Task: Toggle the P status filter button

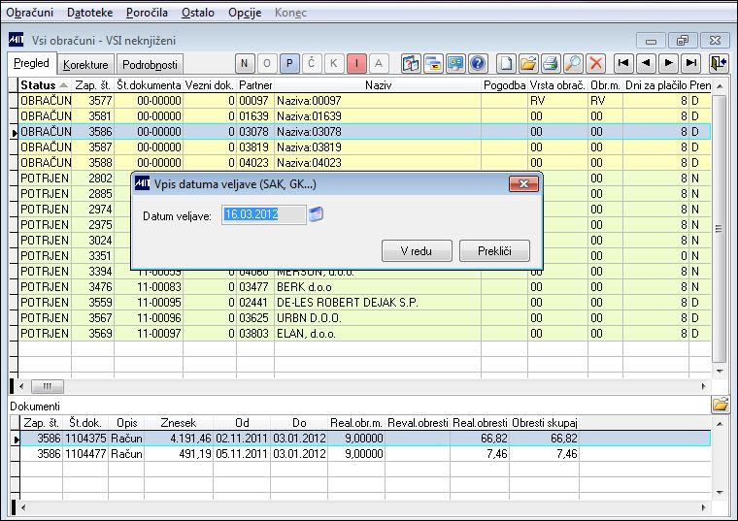Action: click(289, 63)
